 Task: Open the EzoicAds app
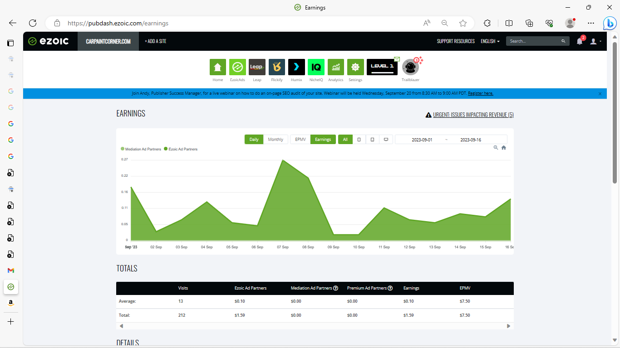(x=237, y=67)
